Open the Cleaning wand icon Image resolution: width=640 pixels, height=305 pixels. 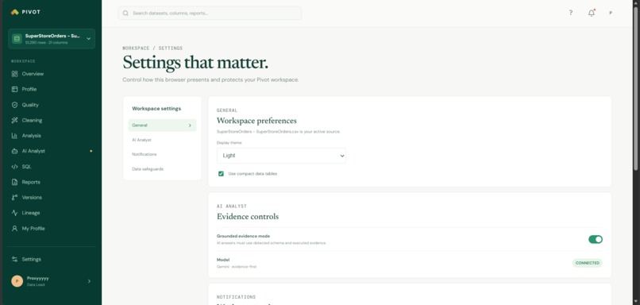click(15, 120)
